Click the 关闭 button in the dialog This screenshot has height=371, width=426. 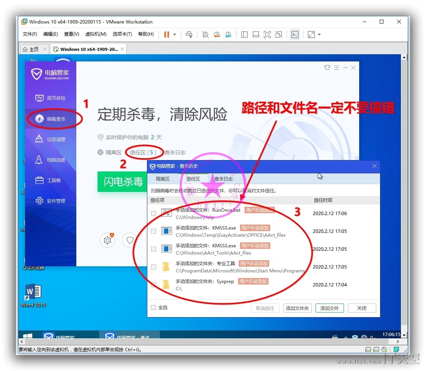362,308
